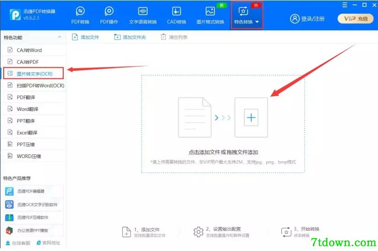Open 迅捷PDF压缩软件 product recommendation
Screen dimensions: 378x251
(x=33, y=218)
